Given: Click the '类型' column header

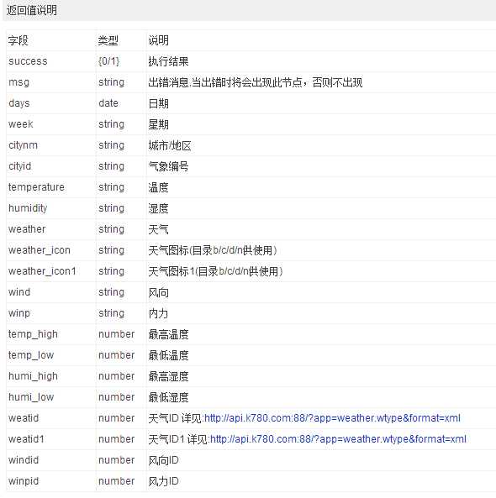Looking at the screenshot, I should click(108, 40).
